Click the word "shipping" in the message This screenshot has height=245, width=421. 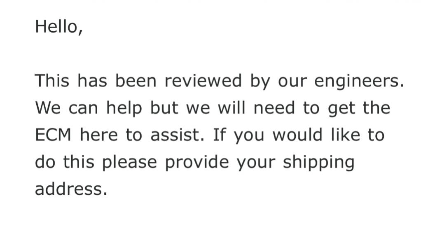pos(319,163)
